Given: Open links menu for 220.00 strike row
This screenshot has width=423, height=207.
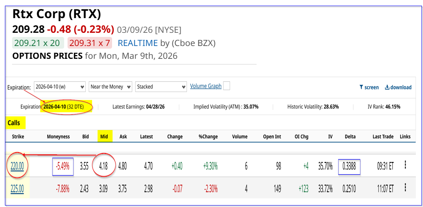Looking at the screenshot, I should 405,165.
